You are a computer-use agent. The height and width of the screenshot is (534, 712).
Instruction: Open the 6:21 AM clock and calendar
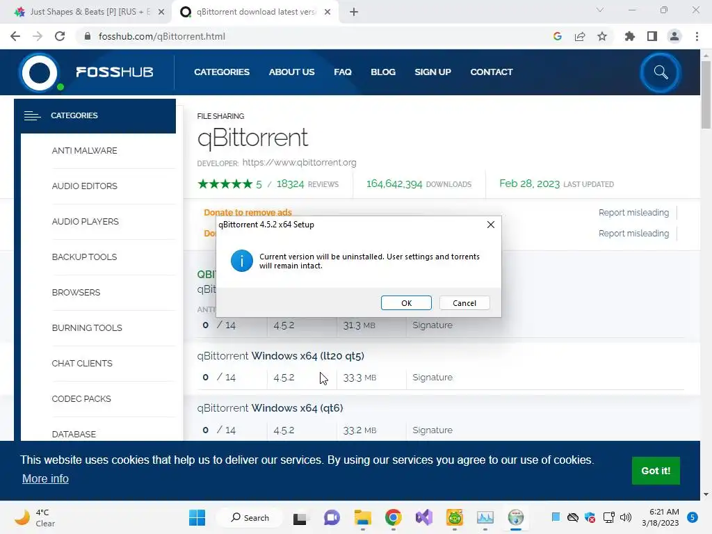(661, 517)
